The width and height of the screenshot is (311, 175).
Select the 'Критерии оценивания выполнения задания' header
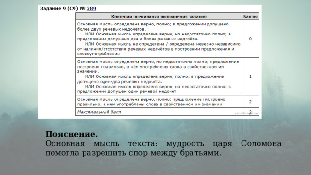[x=159, y=17]
